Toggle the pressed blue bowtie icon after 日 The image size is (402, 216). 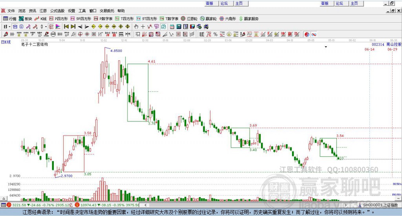pos(15,27)
